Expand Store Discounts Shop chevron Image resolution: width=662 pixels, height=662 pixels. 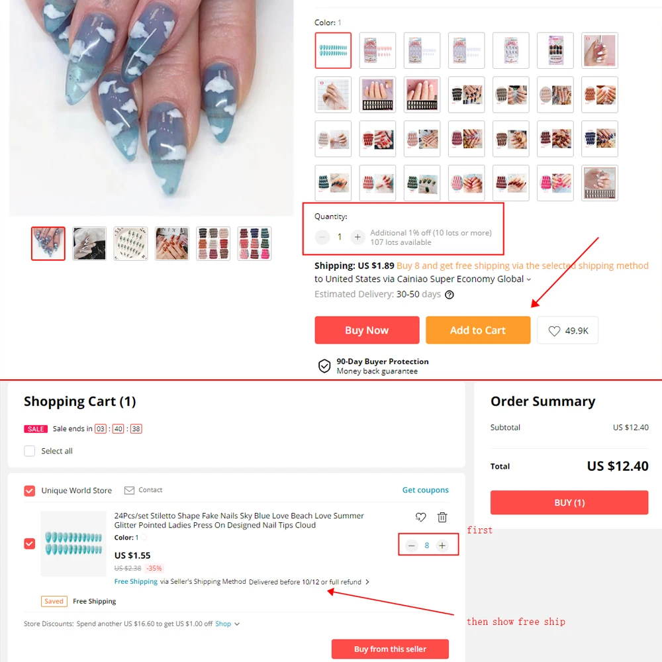(x=237, y=624)
